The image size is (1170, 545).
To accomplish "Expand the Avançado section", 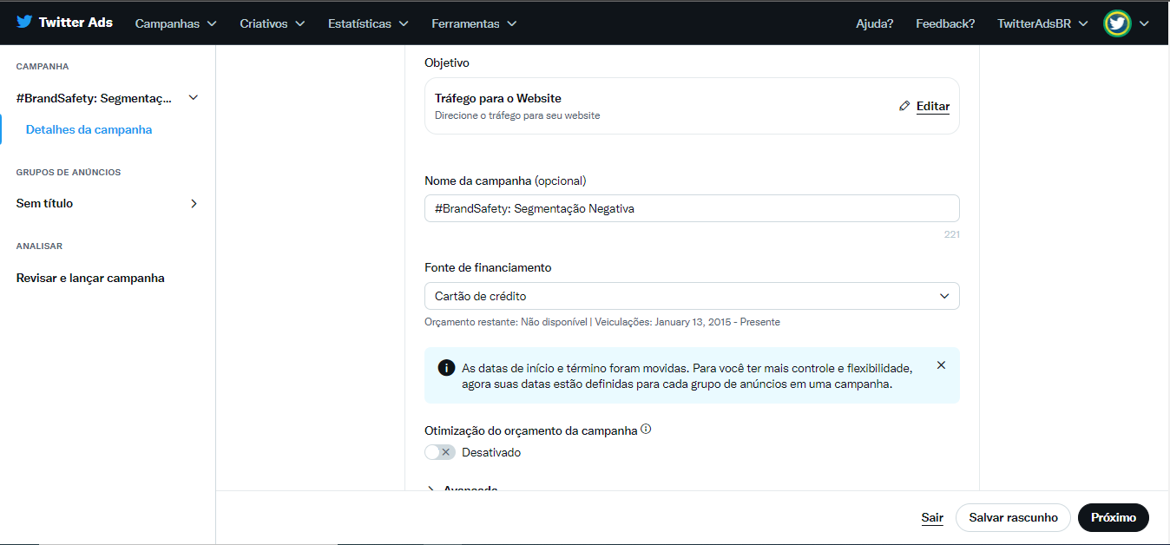I will 461,489.
